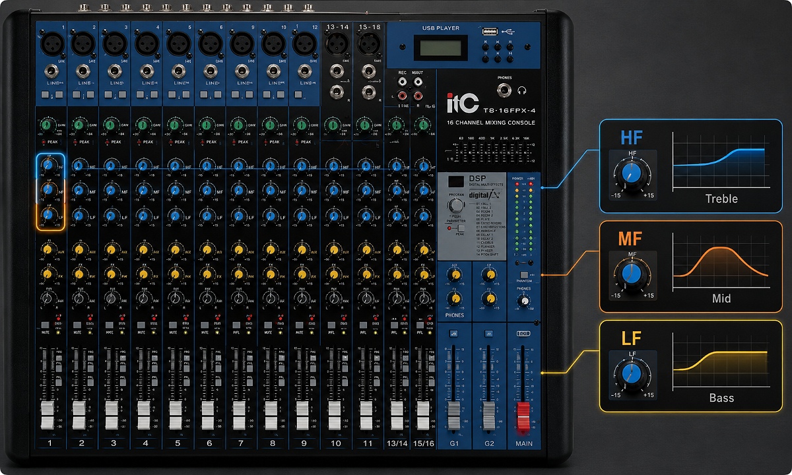Click the USB port on the USB player
The width and height of the screenshot is (792, 475).
coord(489,30)
